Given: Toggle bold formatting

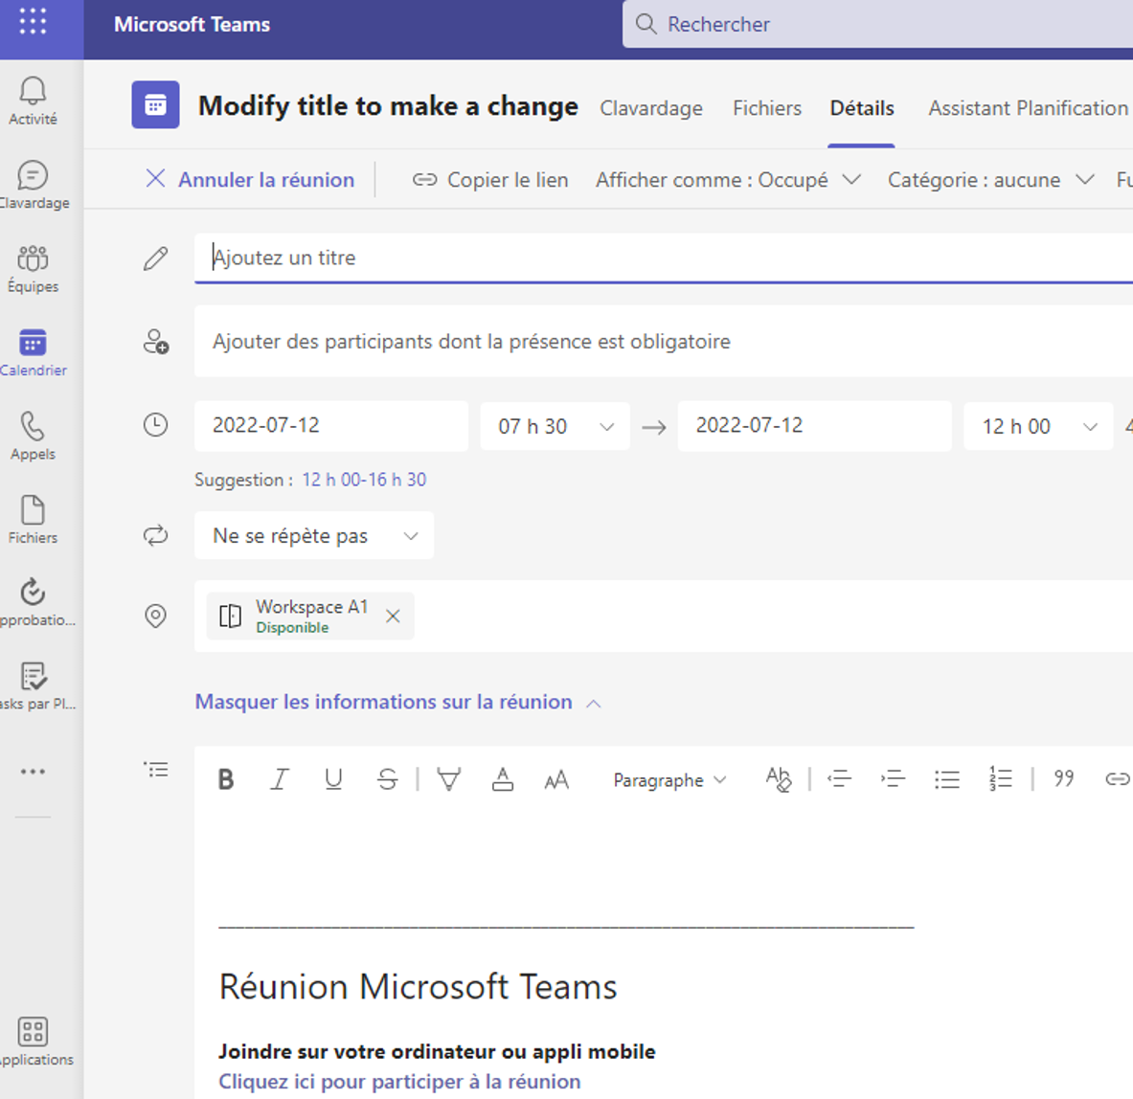Looking at the screenshot, I should tap(226, 779).
